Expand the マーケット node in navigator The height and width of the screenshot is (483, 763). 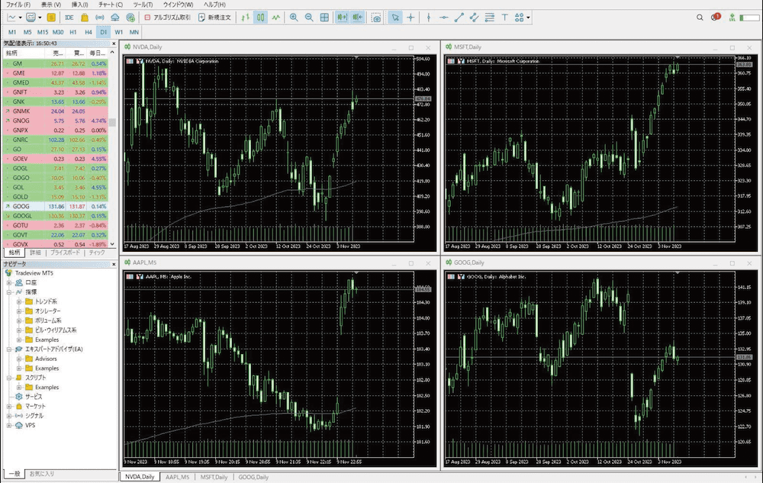pyautogui.click(x=9, y=406)
